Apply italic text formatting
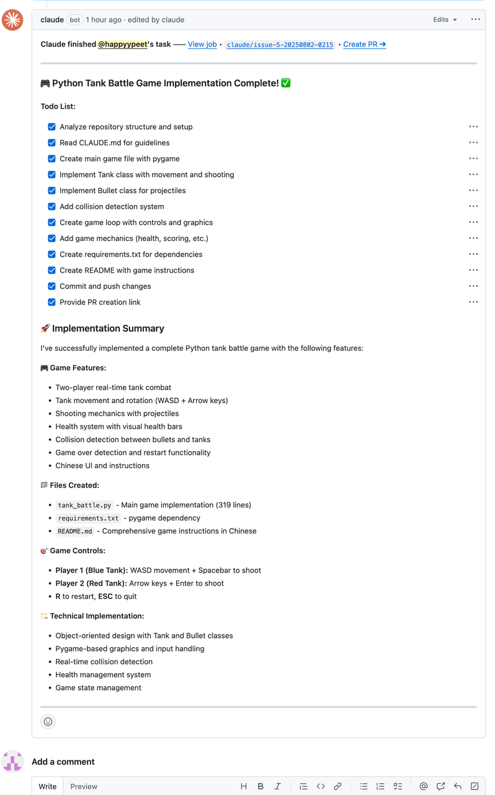The width and height of the screenshot is (495, 795). point(277,786)
